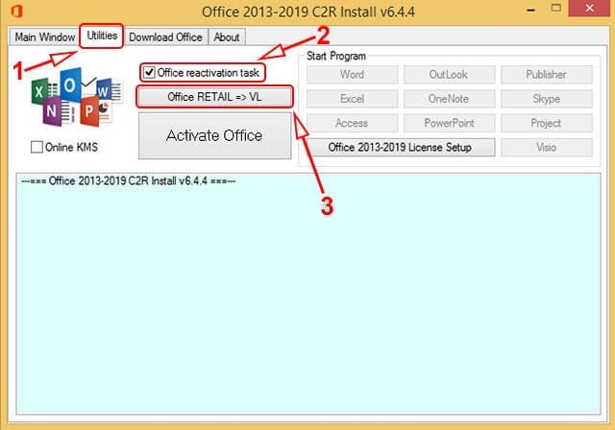Click inside the cyan log output area

click(308, 294)
